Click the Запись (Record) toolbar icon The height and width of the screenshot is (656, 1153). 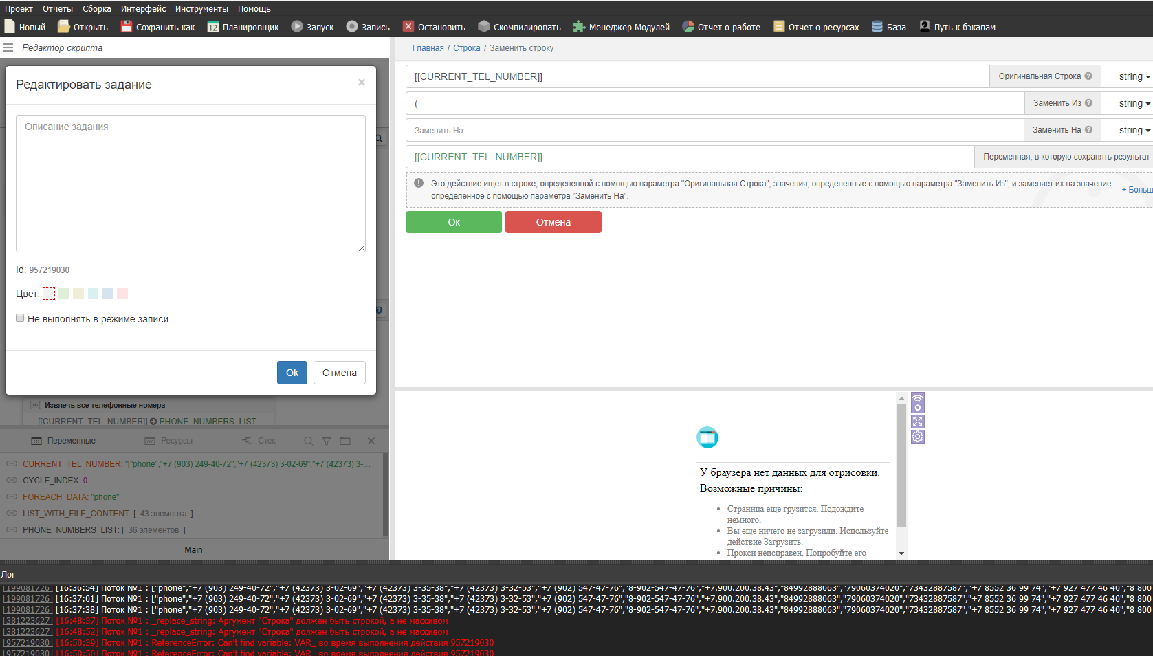pos(352,27)
